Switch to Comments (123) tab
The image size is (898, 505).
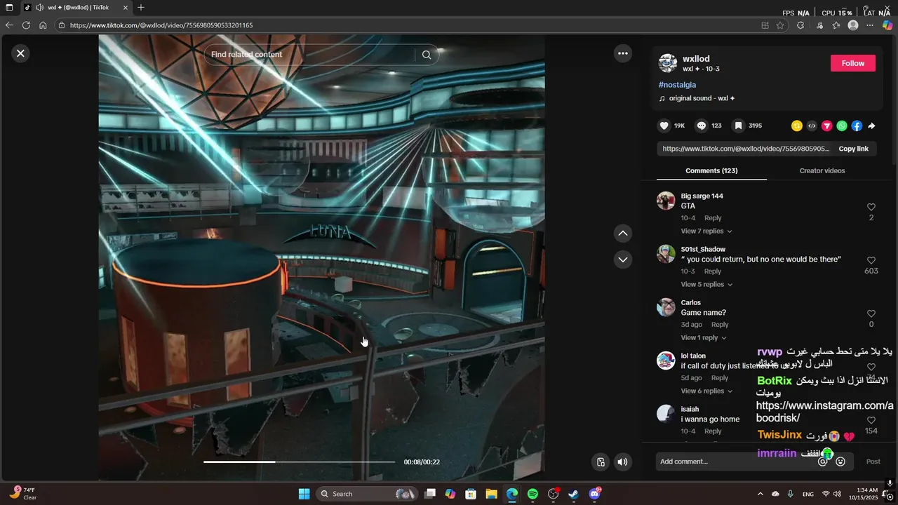coord(711,170)
